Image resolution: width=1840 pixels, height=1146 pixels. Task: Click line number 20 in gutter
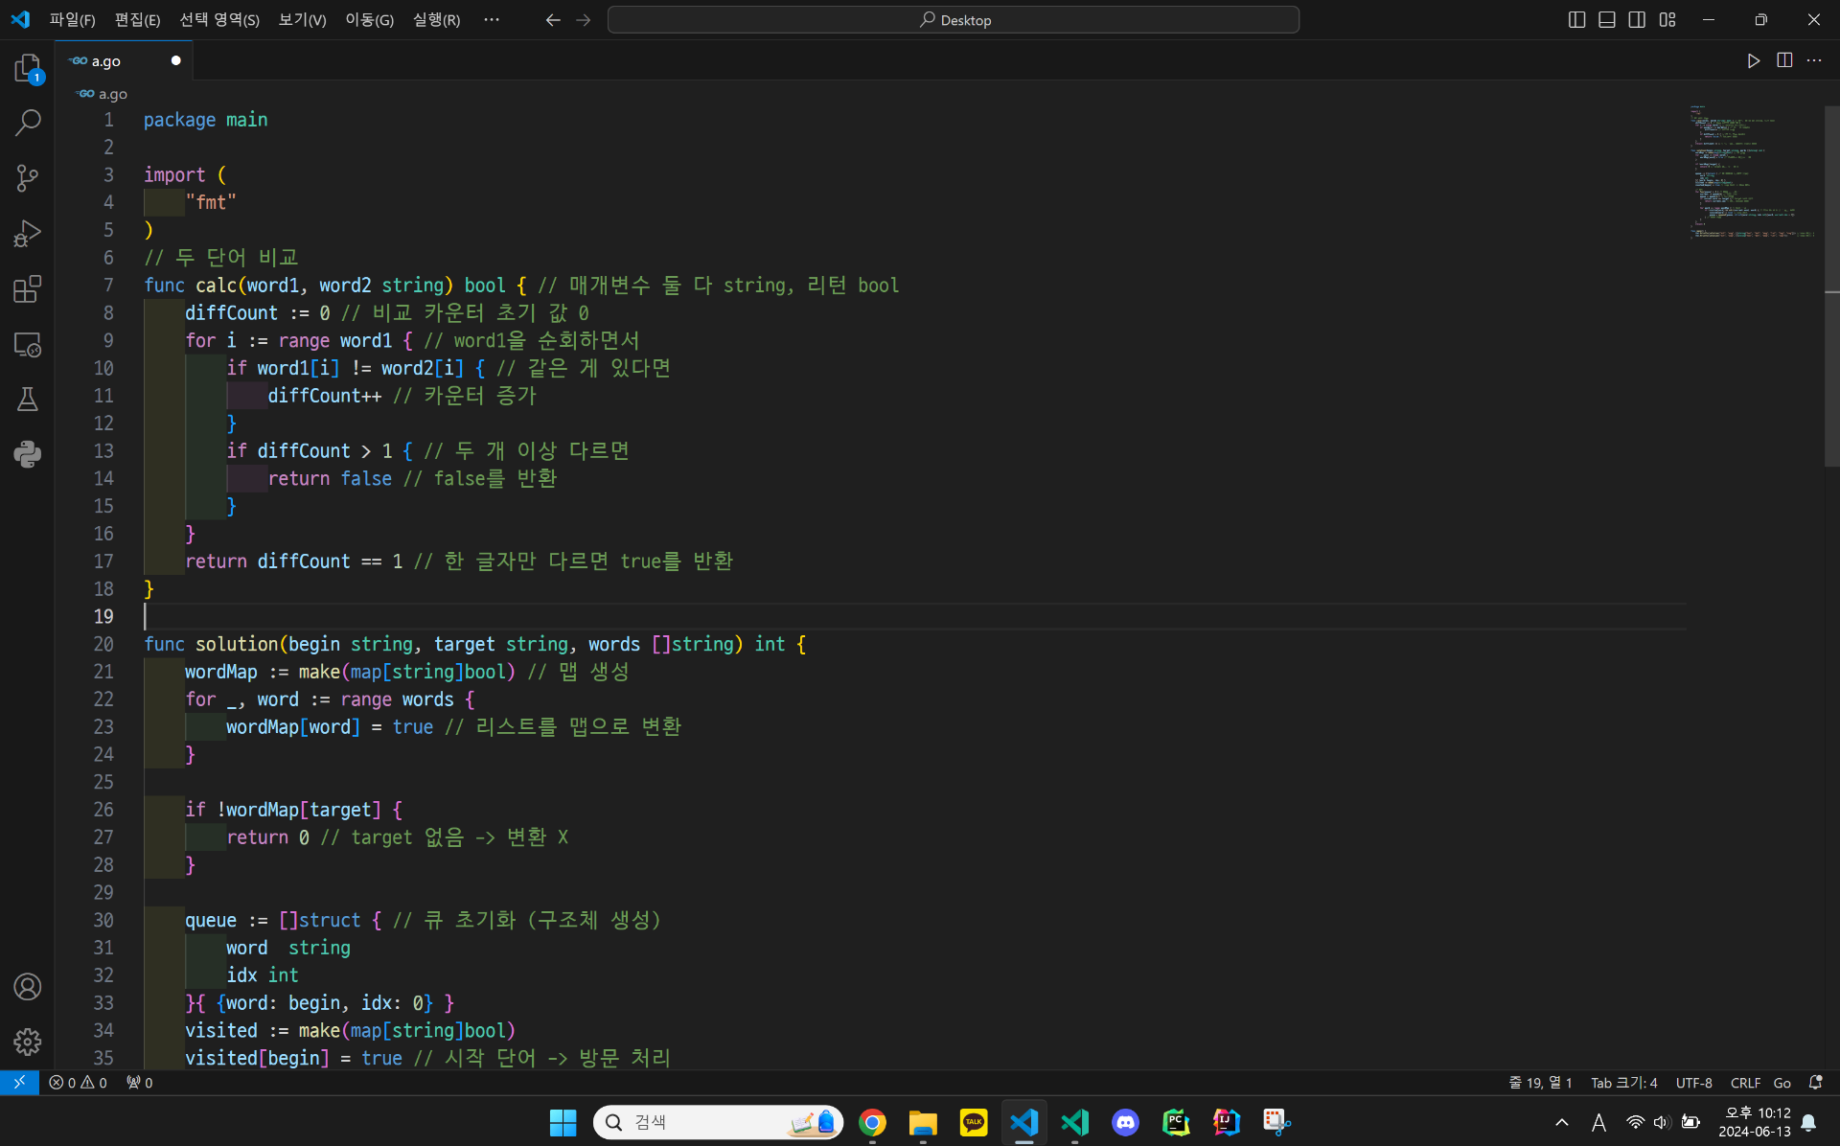pos(103,644)
